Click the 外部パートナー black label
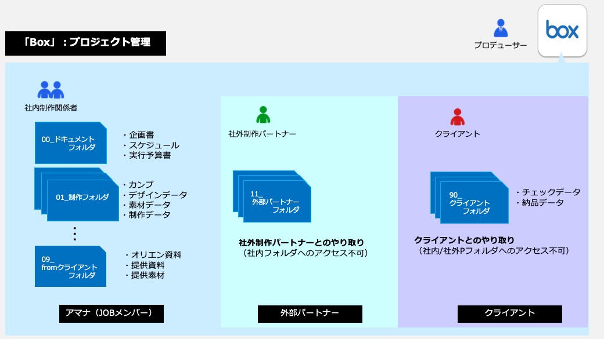This screenshot has height=339, width=604. point(310,314)
